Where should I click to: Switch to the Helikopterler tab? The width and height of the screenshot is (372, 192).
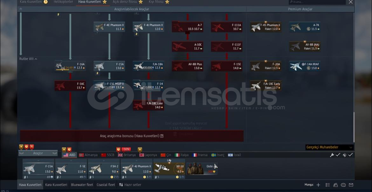[x=63, y=2]
